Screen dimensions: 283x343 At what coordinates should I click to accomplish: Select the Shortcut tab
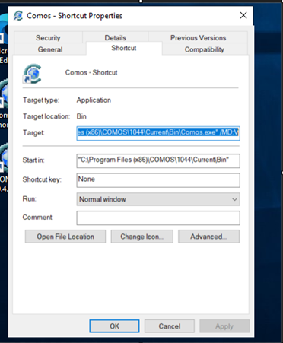tap(124, 48)
